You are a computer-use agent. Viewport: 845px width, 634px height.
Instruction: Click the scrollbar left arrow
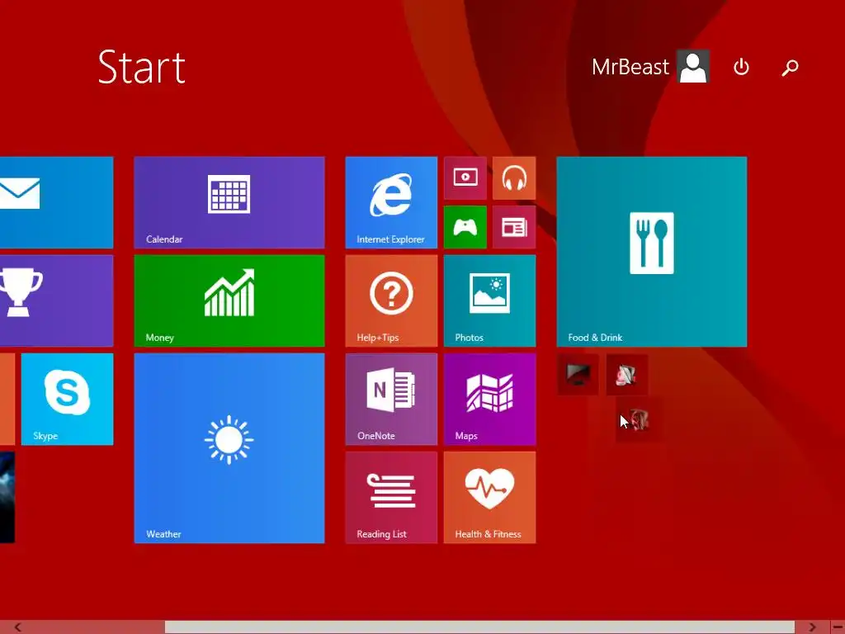click(18, 627)
